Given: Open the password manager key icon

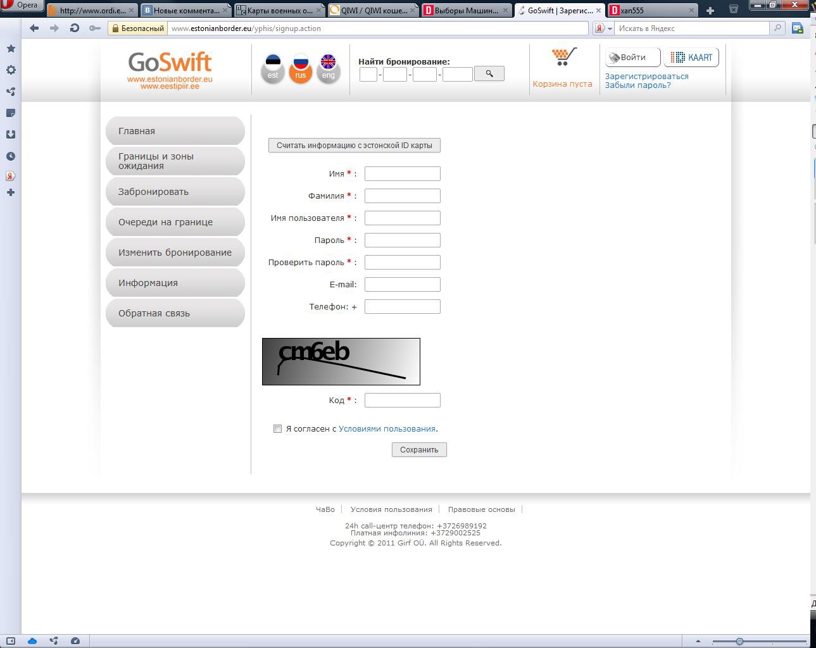Looking at the screenshot, I should coord(95,28).
